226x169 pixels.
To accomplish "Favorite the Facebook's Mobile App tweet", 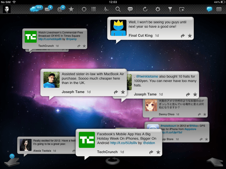I will pyautogui.click(x=158, y=152).
